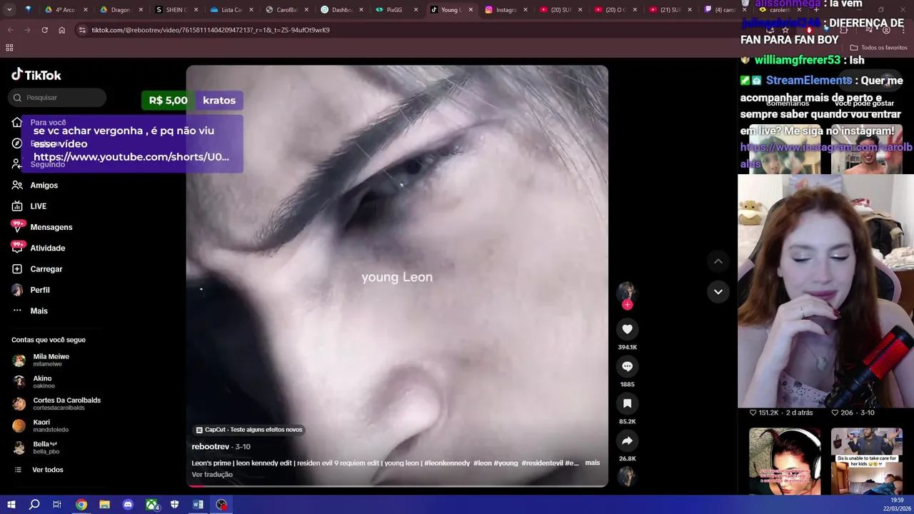Screen dimensions: 914x514
Task: Open the recommended thumbnail with 151.2K likes
Action: [785, 149]
